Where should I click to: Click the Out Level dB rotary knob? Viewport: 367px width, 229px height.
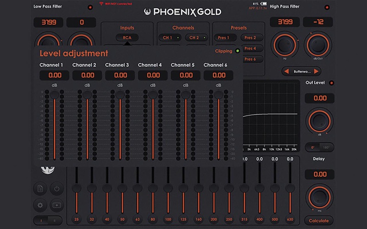[319, 121]
